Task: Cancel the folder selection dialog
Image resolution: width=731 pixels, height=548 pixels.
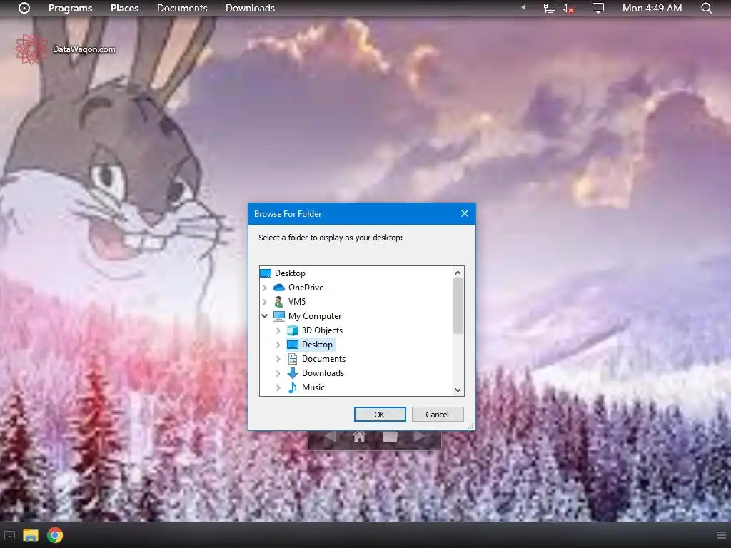Action: [437, 415]
